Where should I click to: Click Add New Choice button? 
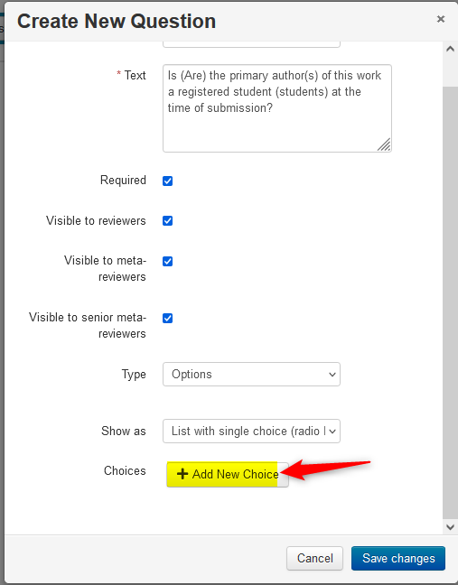click(x=228, y=474)
